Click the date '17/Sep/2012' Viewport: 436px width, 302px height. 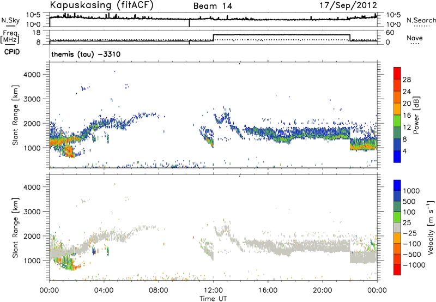point(348,5)
